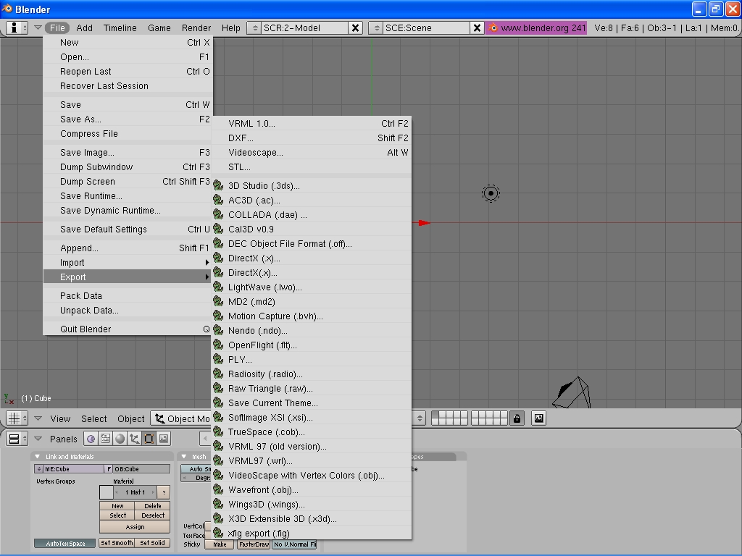Delete current screen with SCR X button
This screenshot has height=556, width=742.
click(x=355, y=28)
